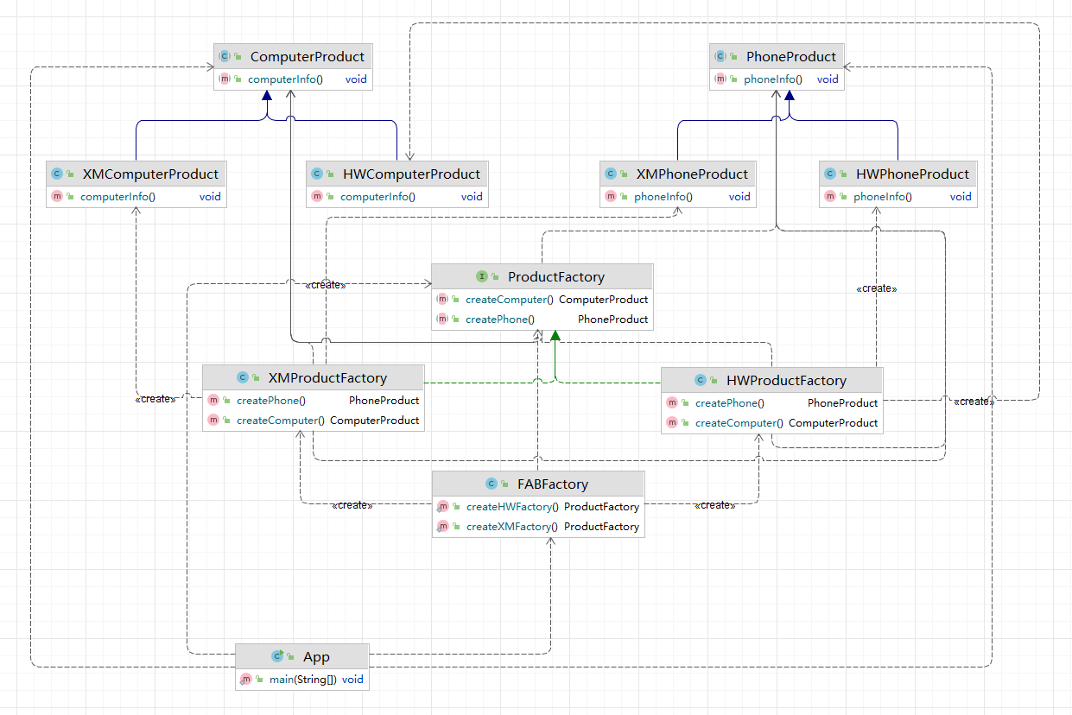Click the HWComputerProduct class icon
Image resolution: width=1072 pixels, height=715 pixels.
coord(317,174)
